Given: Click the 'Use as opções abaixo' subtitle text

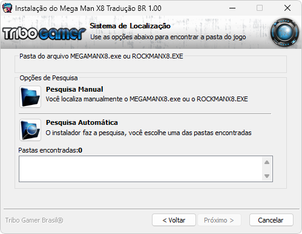Looking at the screenshot, I should [168, 37].
